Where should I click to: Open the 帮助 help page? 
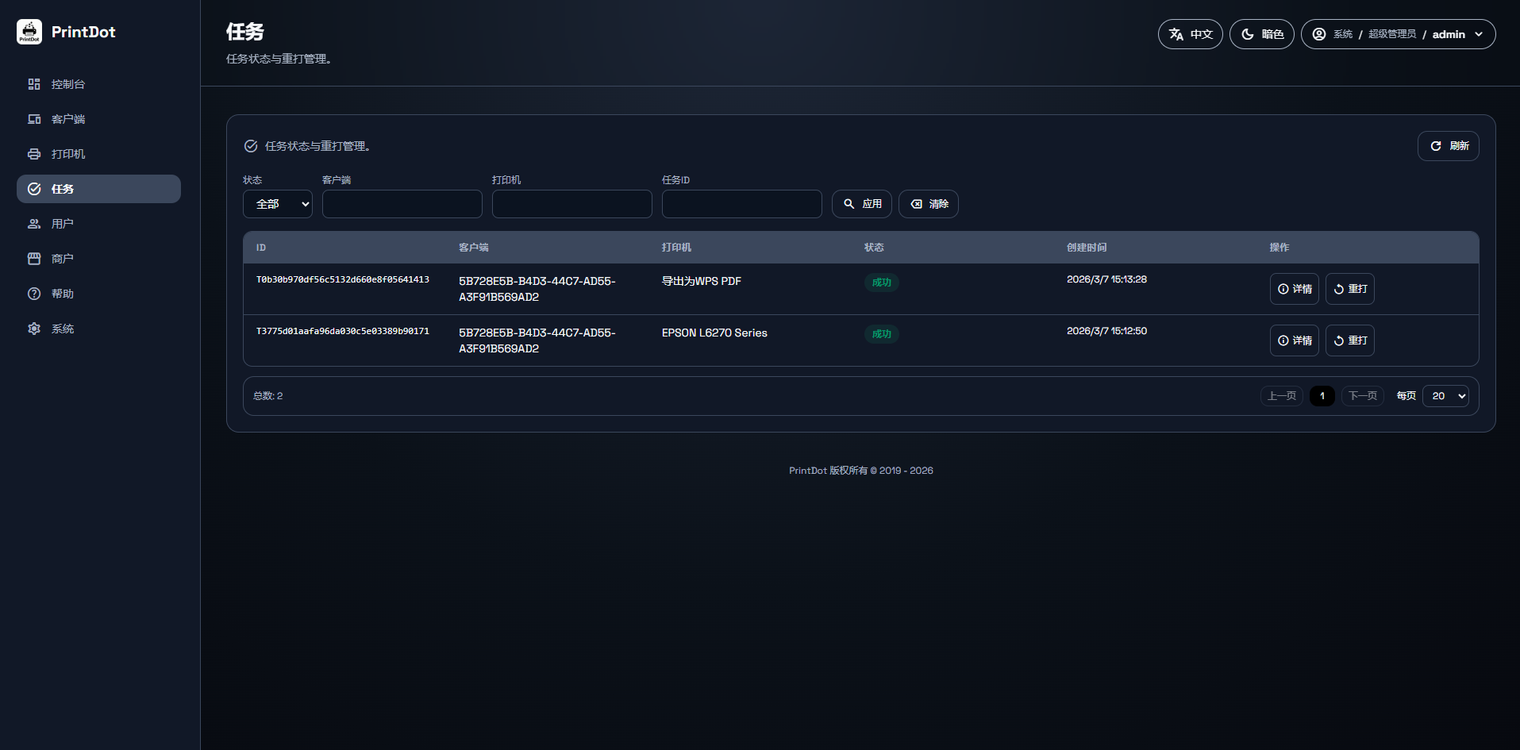coord(62,294)
